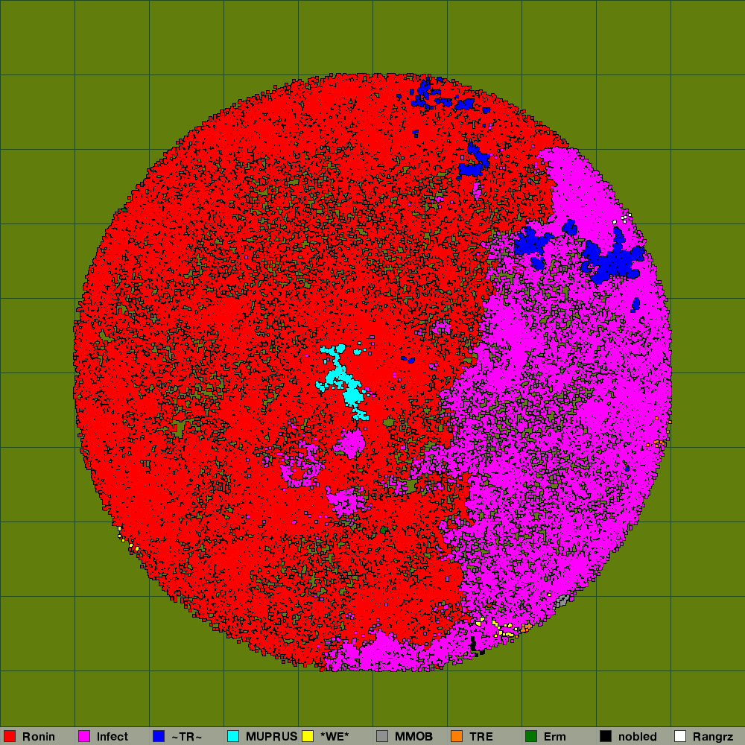Select the nobled text in the legend

click(x=638, y=737)
